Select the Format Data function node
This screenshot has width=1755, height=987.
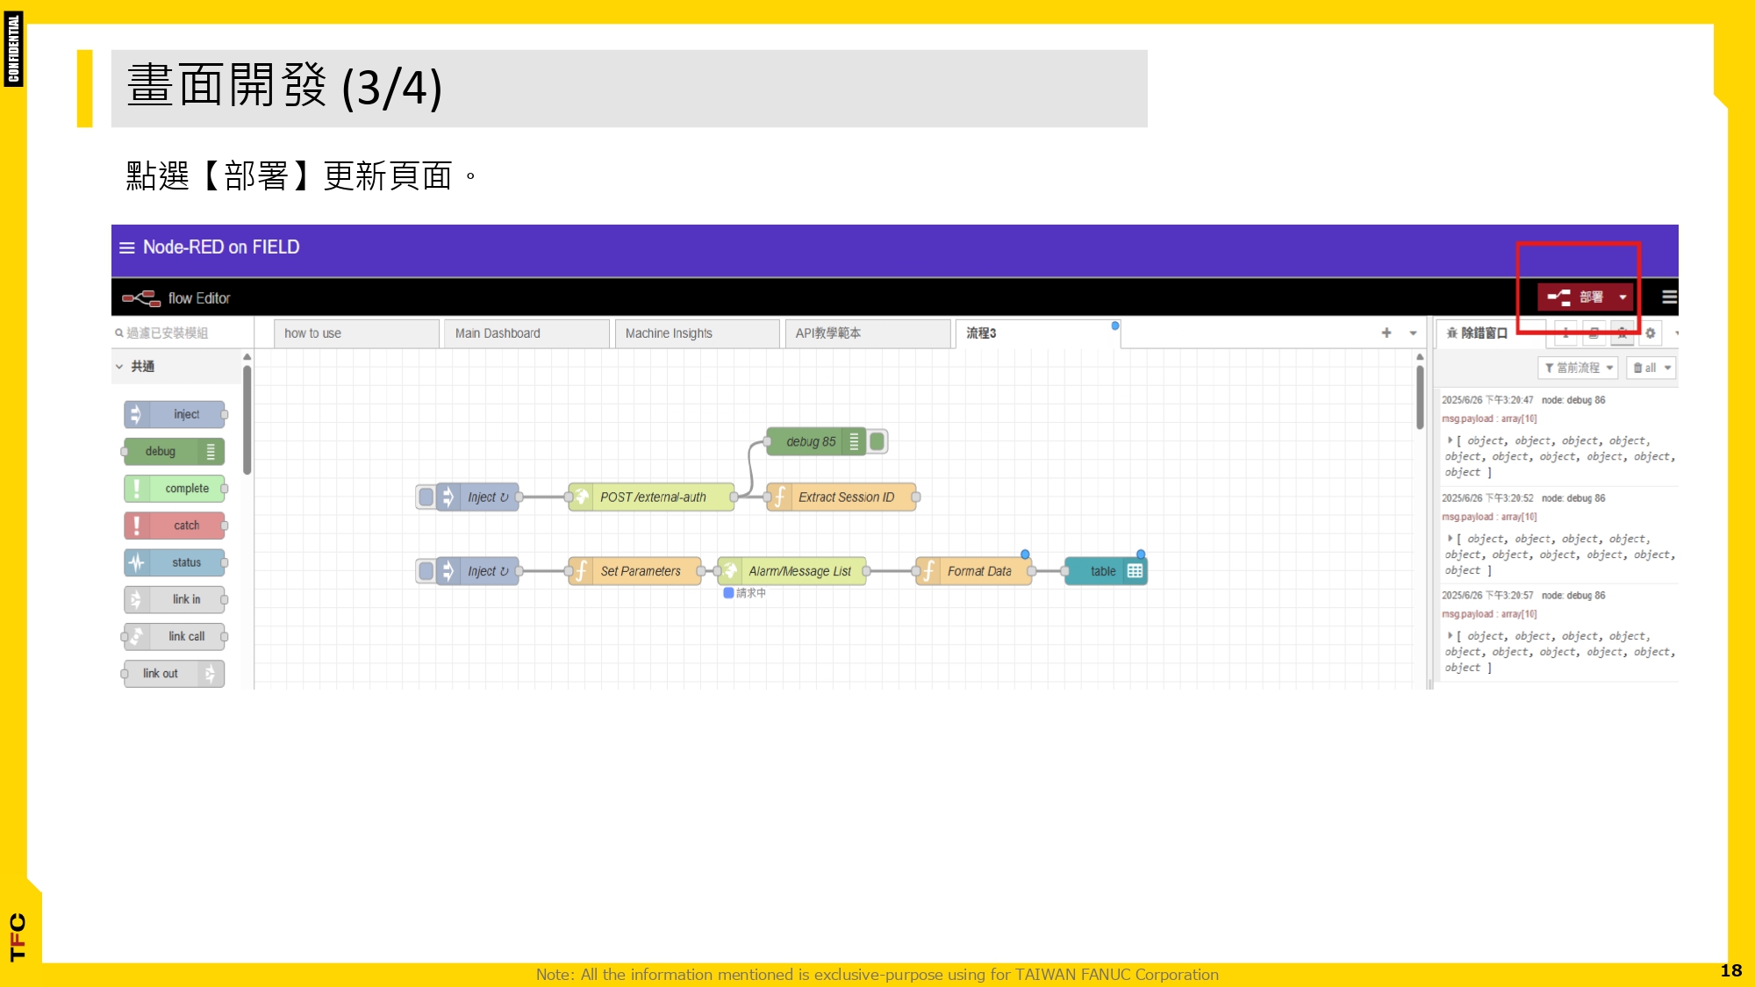pos(978,571)
